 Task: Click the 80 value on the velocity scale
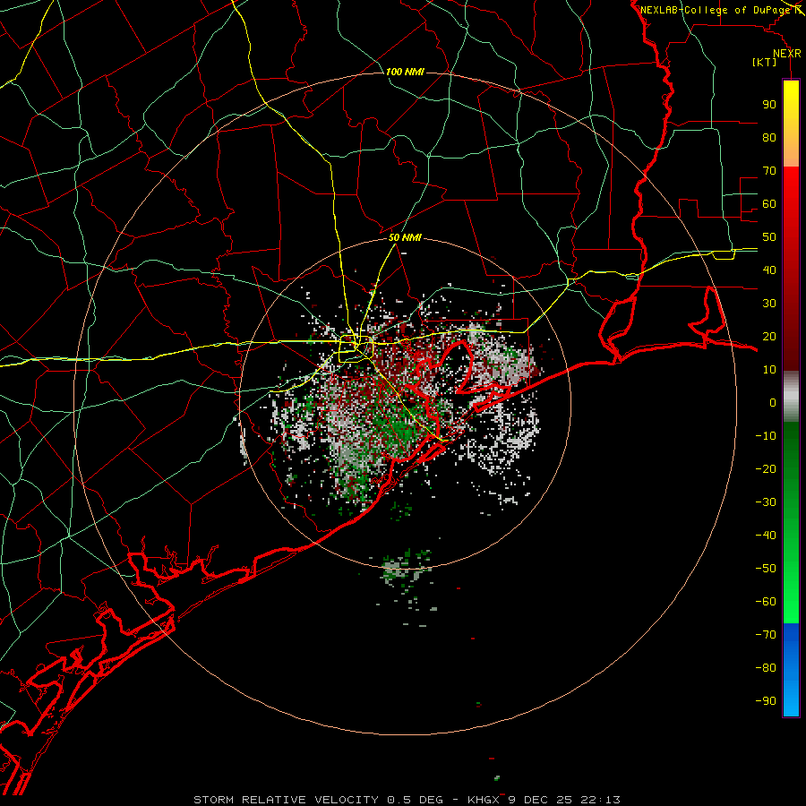(x=769, y=138)
